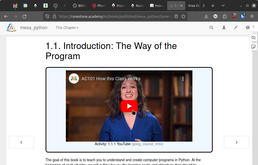Screen dimensions: 258x165
Task: Go to the next page arrow button
Action: pyautogui.click(x=236, y=142)
